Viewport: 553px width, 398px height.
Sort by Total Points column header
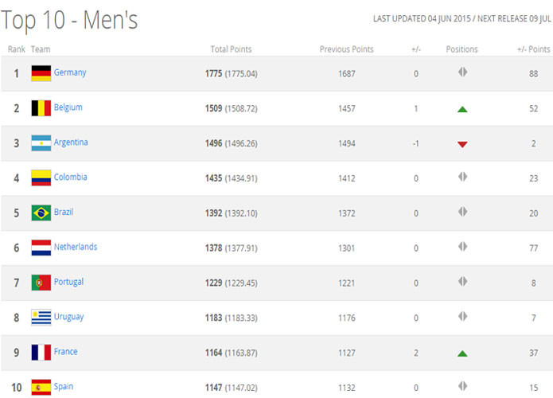tap(231, 49)
